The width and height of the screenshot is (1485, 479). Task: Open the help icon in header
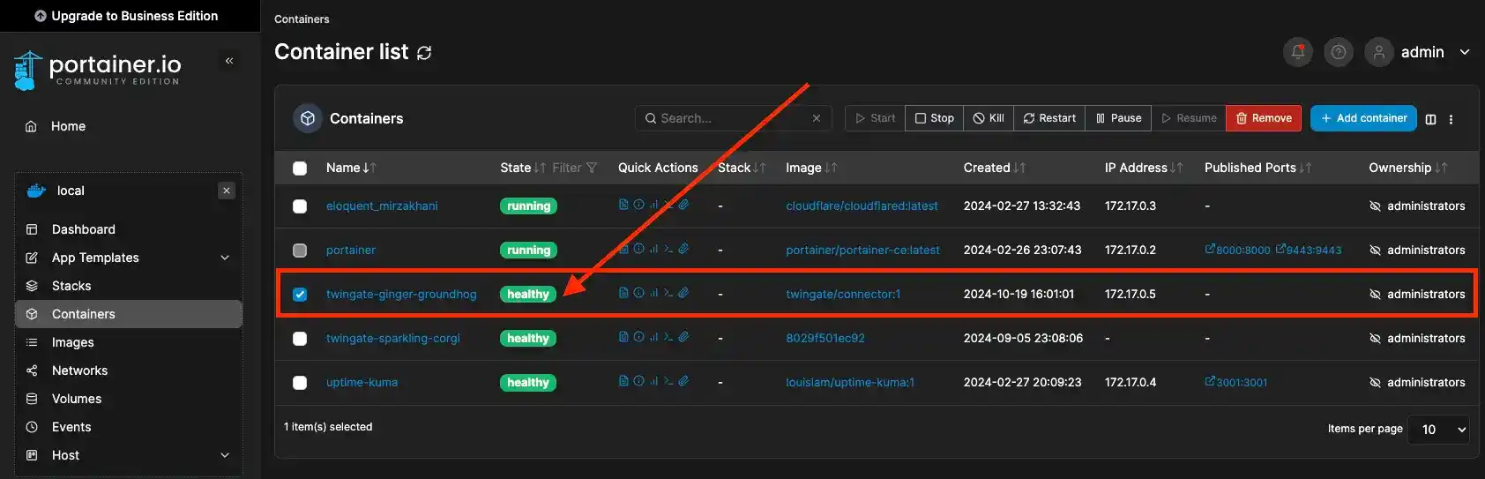(1338, 52)
